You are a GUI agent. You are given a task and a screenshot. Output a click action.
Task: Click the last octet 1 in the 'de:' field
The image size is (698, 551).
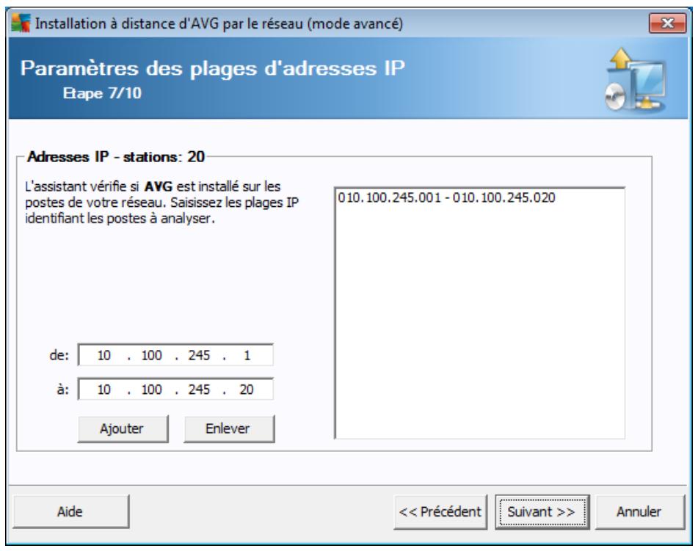[x=247, y=355]
